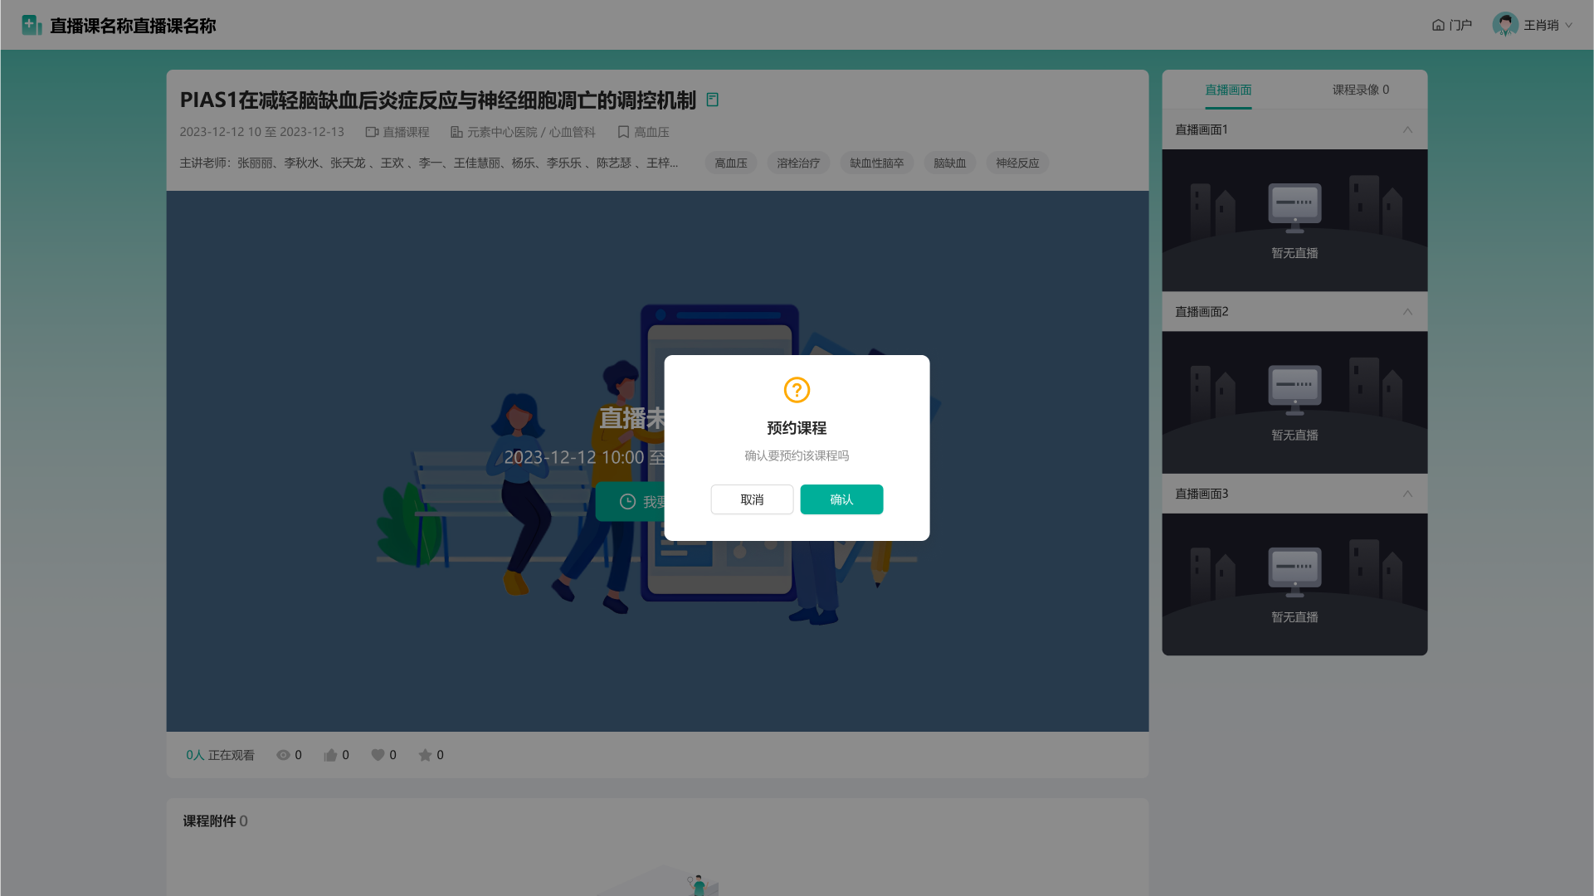Collapse the 直播画面2 section

[x=1407, y=312]
